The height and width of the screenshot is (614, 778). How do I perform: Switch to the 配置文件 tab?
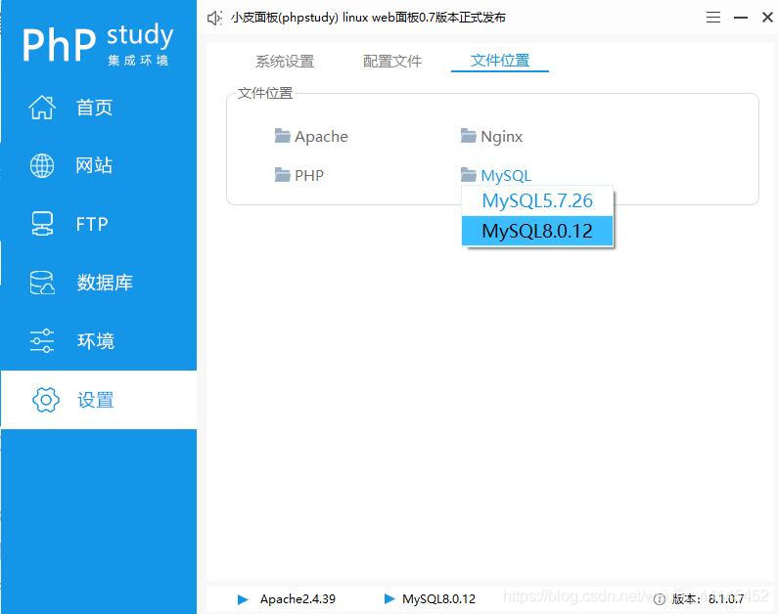click(392, 61)
